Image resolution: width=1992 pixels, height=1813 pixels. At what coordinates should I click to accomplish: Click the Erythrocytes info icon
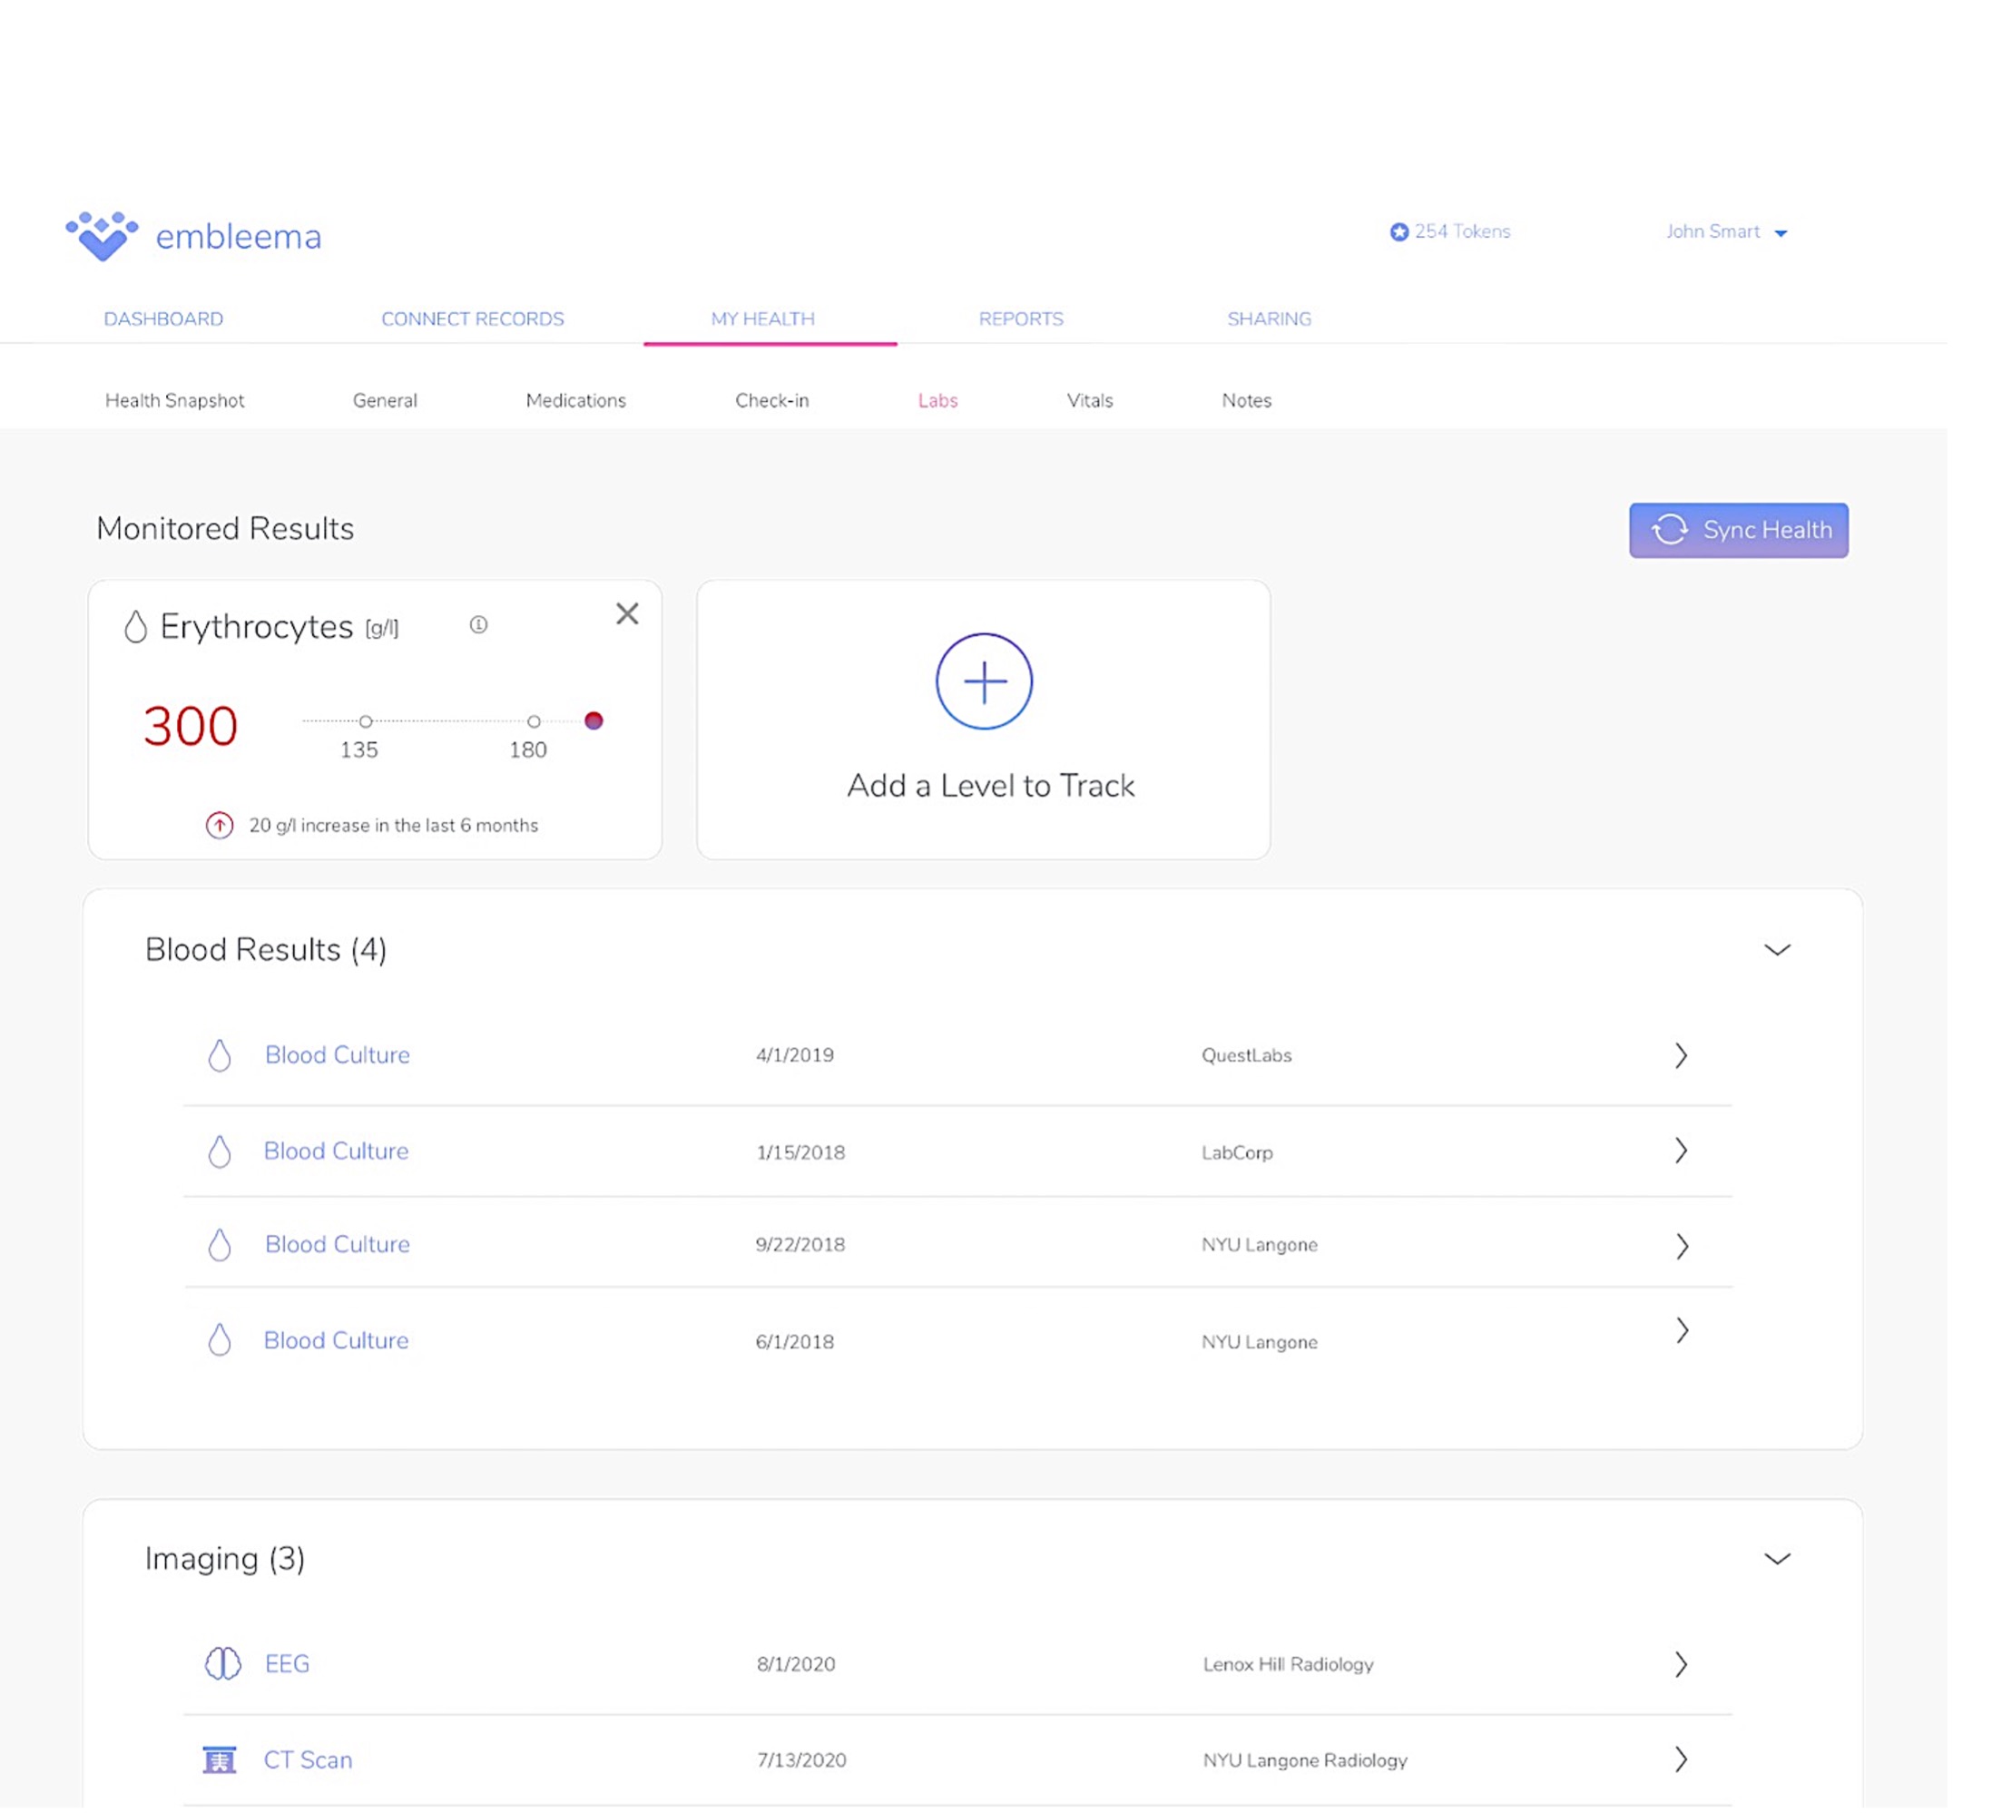pos(478,625)
